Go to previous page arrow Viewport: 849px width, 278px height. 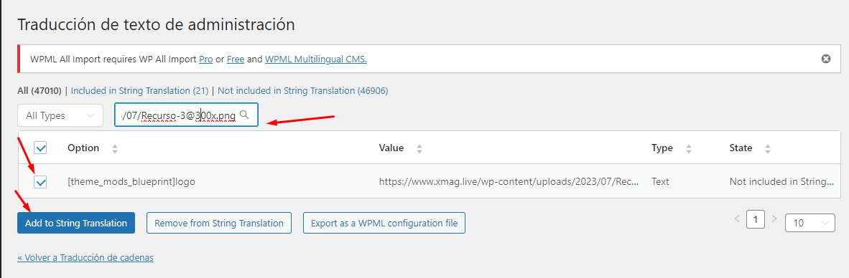[x=736, y=219]
